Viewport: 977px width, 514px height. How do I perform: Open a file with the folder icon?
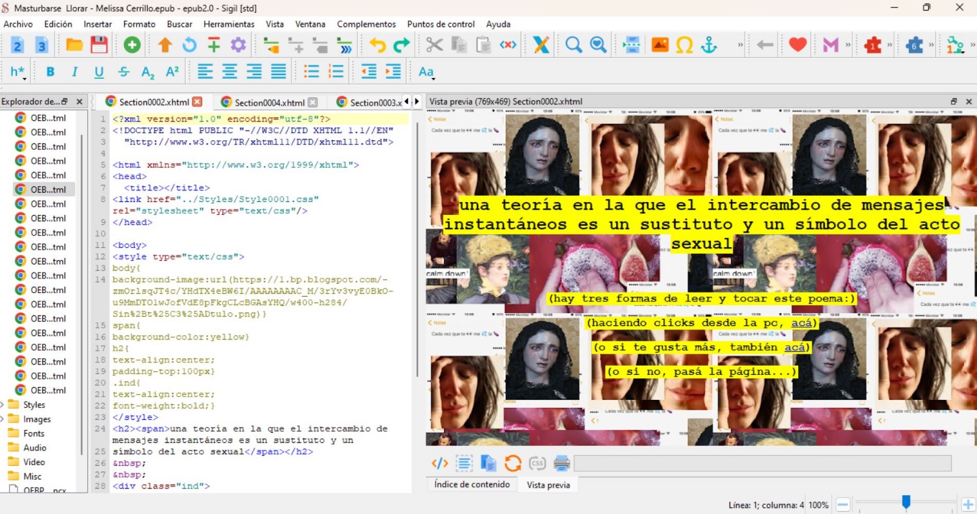coord(74,45)
